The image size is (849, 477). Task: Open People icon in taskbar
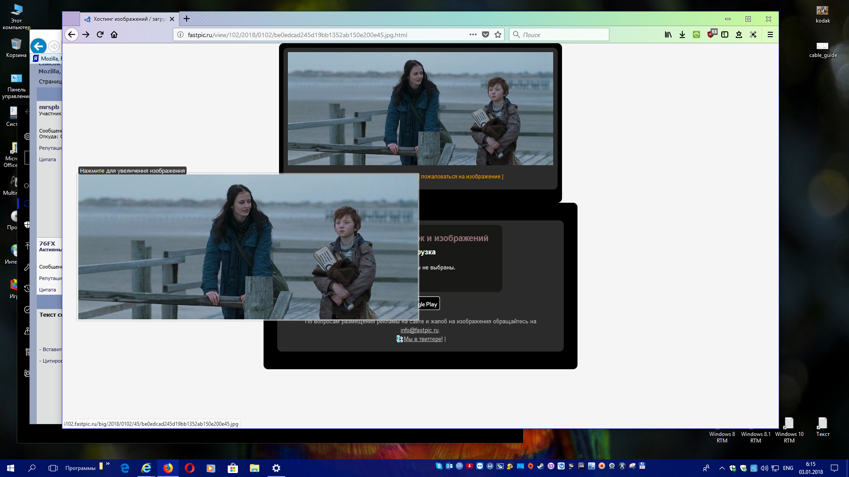pos(706,468)
